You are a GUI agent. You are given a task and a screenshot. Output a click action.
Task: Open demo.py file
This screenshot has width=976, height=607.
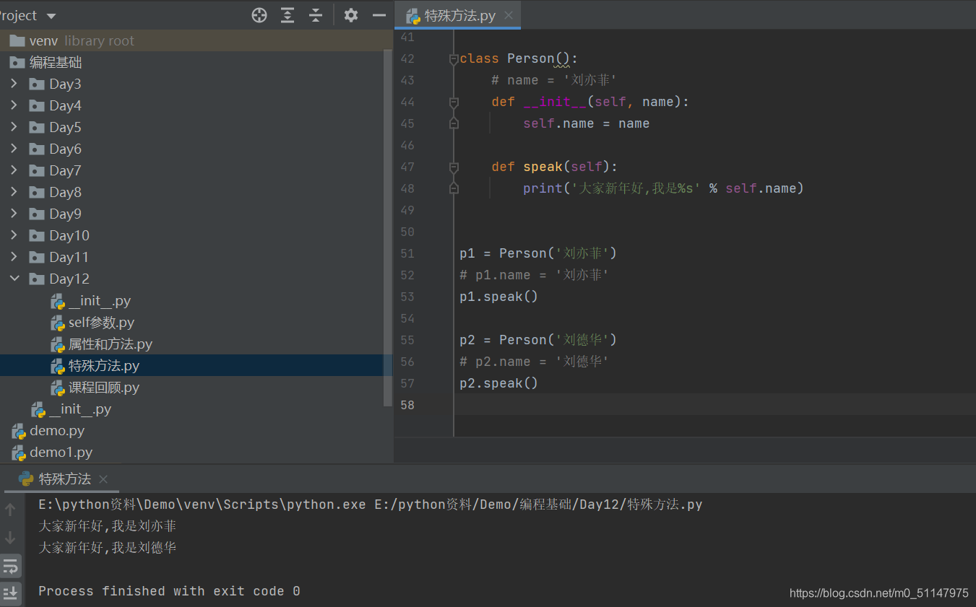(57, 431)
